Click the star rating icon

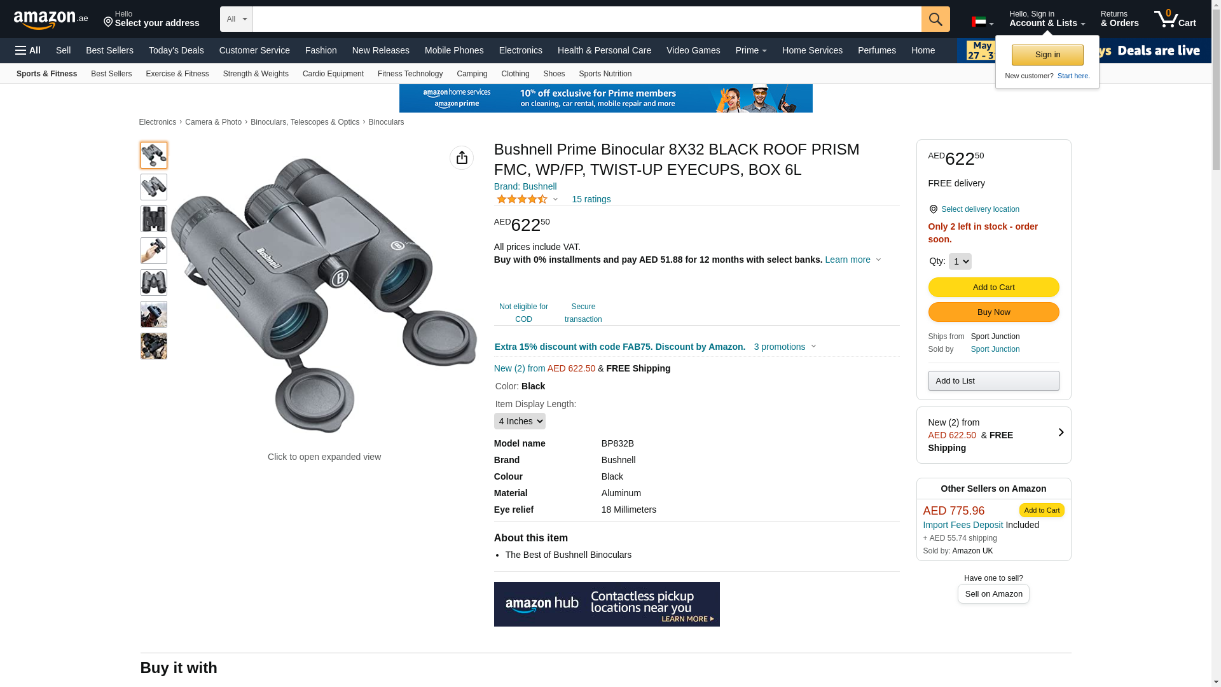(522, 199)
